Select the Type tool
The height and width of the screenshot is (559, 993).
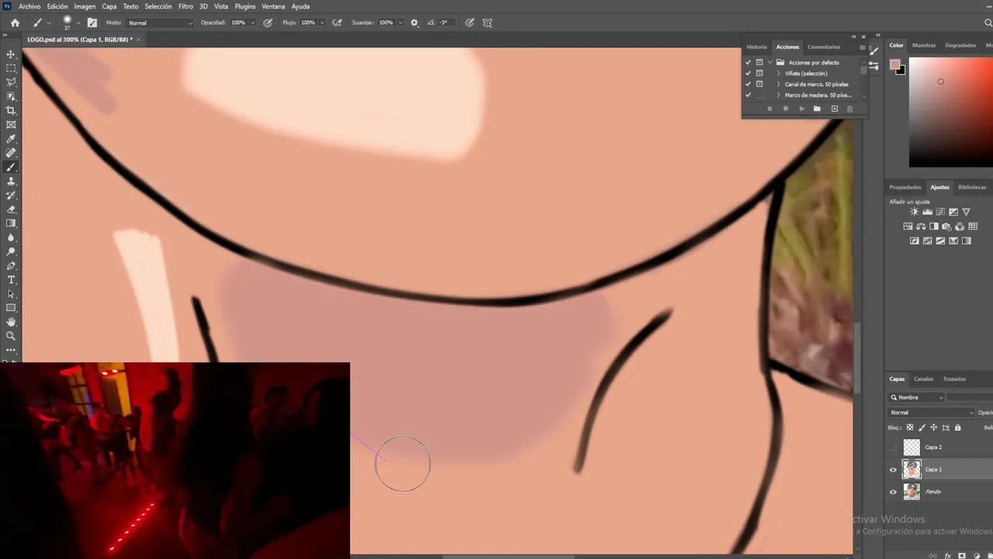[11, 279]
